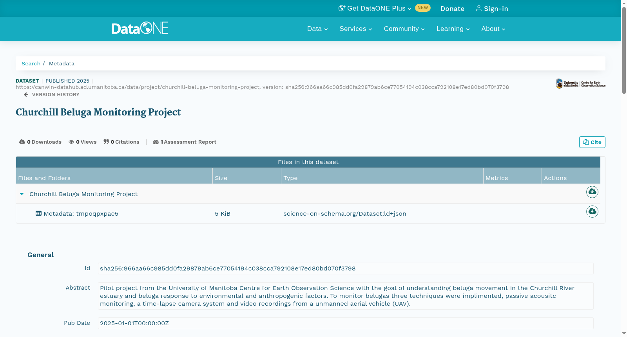Viewport: 627px width, 337px height.
Task: Click the 5 KiB size cell
Action: (x=223, y=213)
